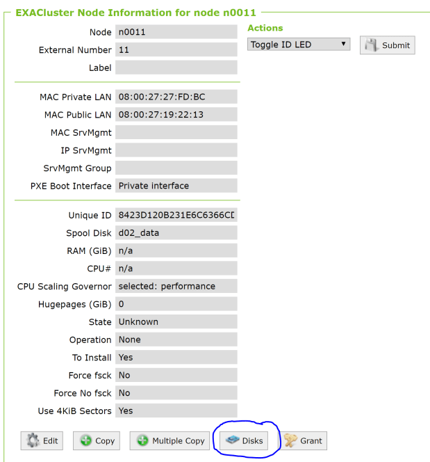Click the green plus icon on Copy
430x462 pixels.
pos(86,441)
